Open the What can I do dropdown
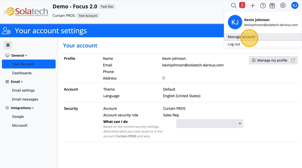The height and width of the screenshot is (168, 302). [210, 124]
